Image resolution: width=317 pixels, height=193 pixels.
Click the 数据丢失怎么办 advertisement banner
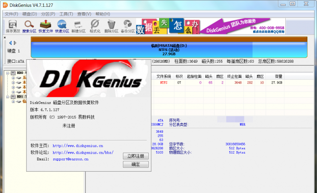[211, 26]
